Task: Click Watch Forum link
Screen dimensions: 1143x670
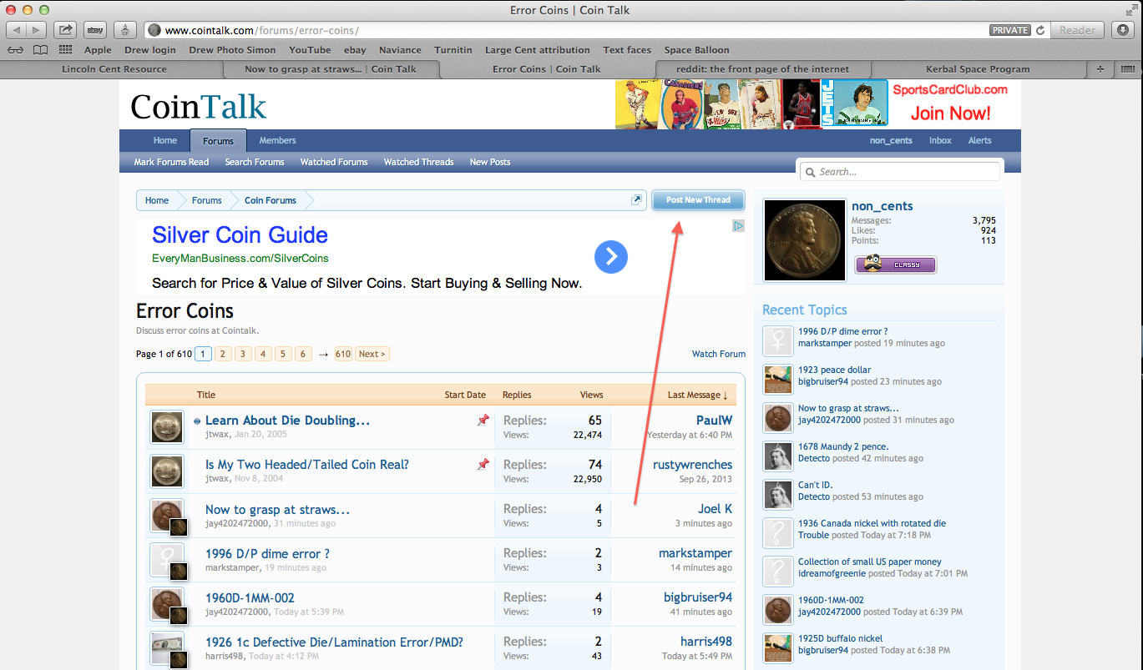Action: 718,354
